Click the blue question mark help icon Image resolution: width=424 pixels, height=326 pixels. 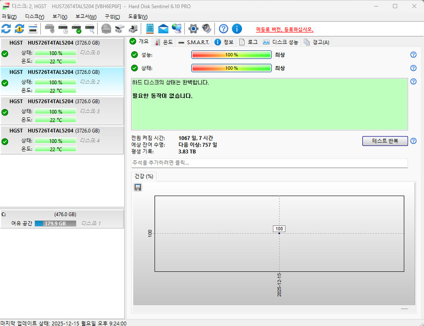(223, 28)
